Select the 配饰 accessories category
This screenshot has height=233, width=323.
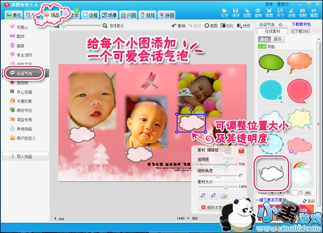click(17, 36)
